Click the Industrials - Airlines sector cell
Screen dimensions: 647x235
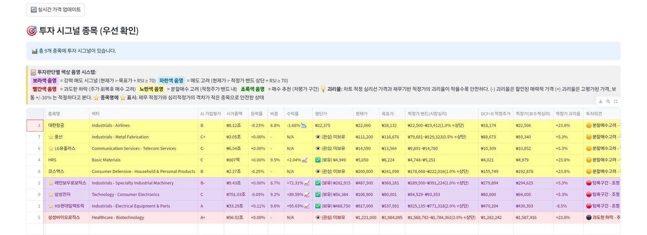pyautogui.click(x=143, y=126)
